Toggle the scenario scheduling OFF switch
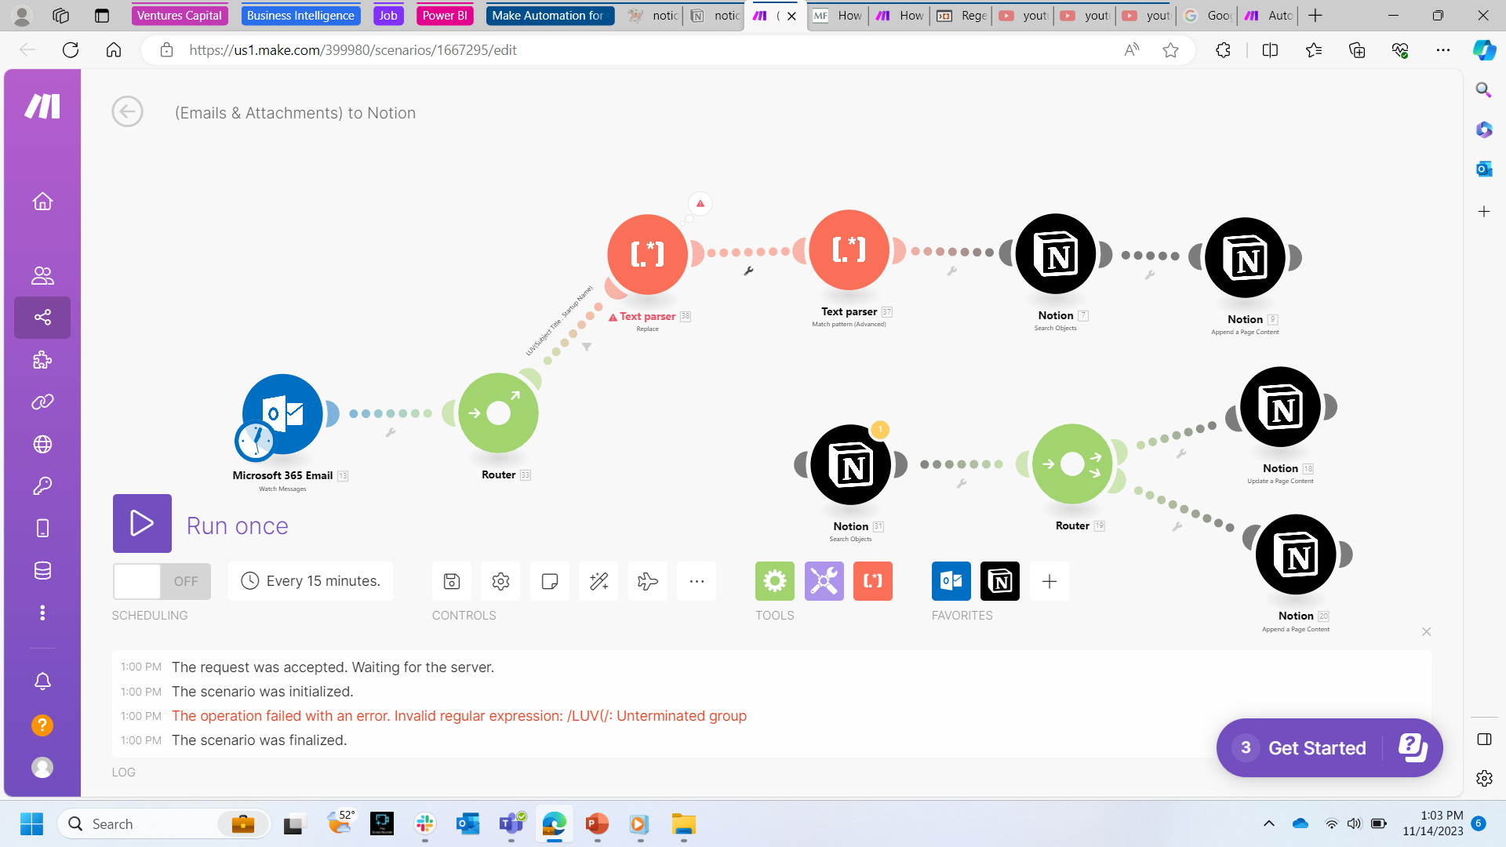This screenshot has height=847, width=1506. [162, 581]
